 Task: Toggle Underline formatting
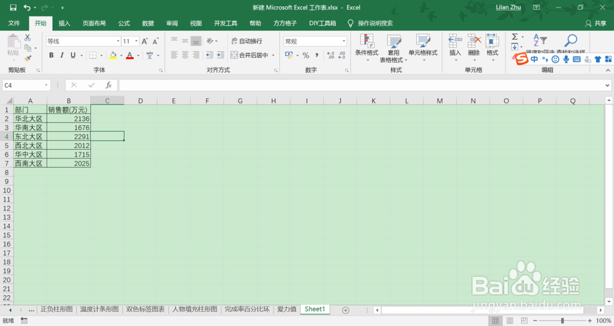(x=73, y=55)
